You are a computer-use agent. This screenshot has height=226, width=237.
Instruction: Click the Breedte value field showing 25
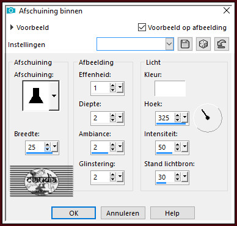pos(35,147)
